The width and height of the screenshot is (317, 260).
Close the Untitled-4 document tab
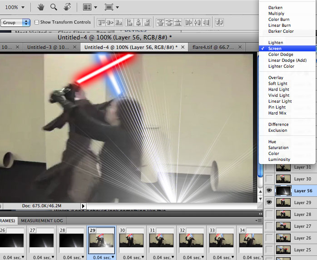tap(183, 47)
